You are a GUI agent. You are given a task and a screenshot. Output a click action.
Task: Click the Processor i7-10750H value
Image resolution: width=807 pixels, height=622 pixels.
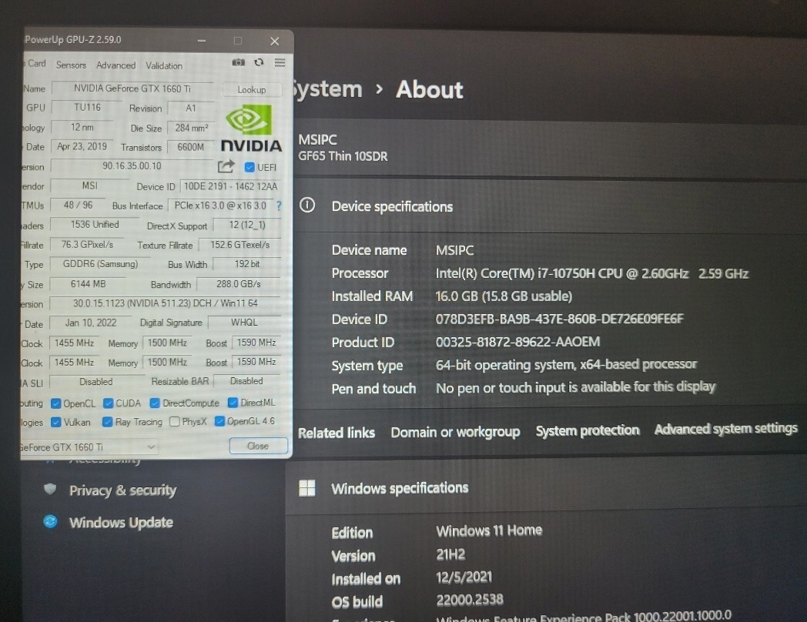(592, 273)
